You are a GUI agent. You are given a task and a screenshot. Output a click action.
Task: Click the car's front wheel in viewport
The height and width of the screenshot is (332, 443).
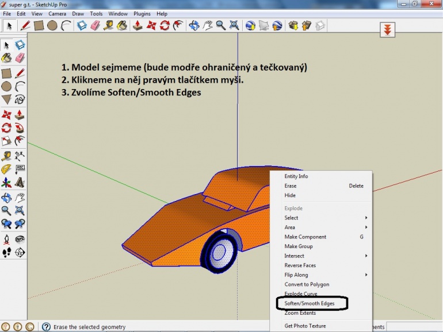pyautogui.click(x=219, y=252)
